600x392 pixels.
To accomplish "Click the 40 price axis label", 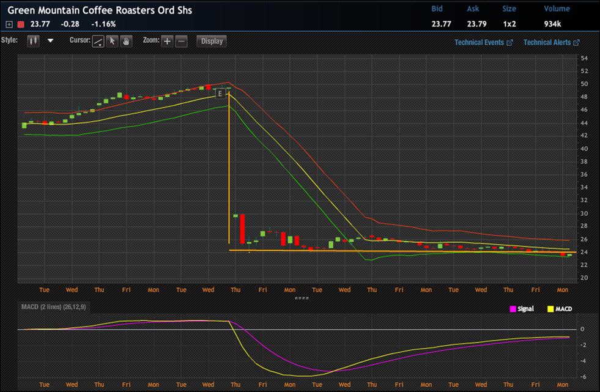I will tap(584, 149).
